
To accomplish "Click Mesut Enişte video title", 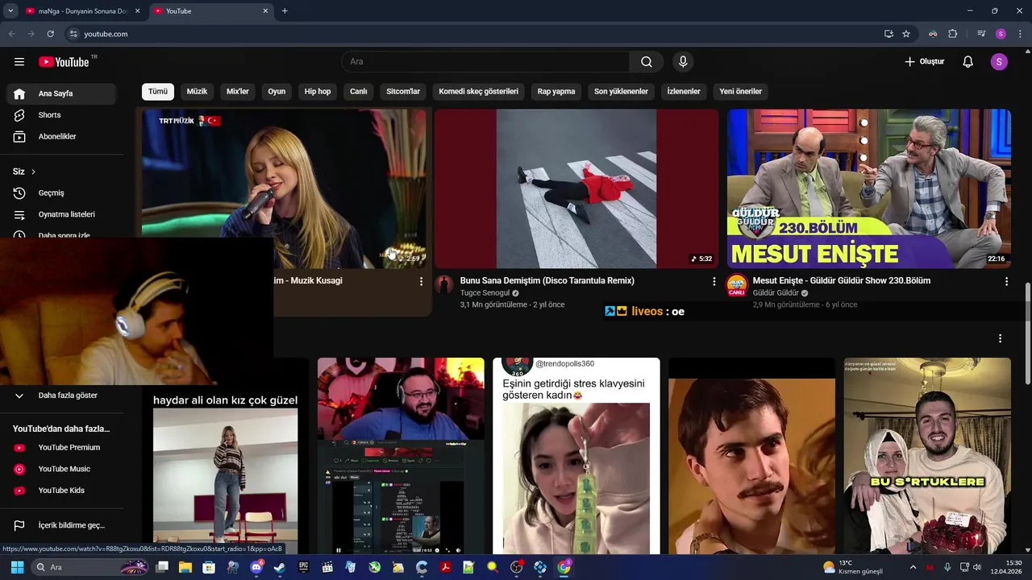I will tap(842, 281).
